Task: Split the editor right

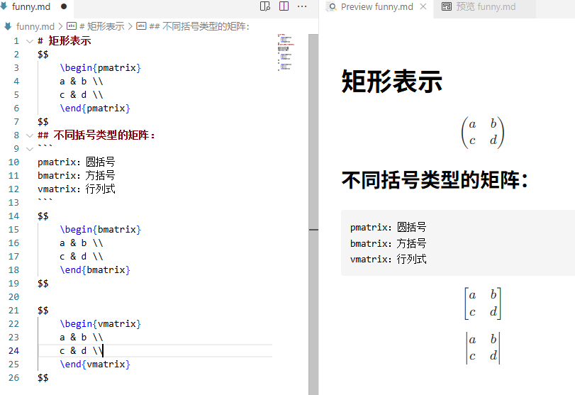Action: [x=284, y=6]
